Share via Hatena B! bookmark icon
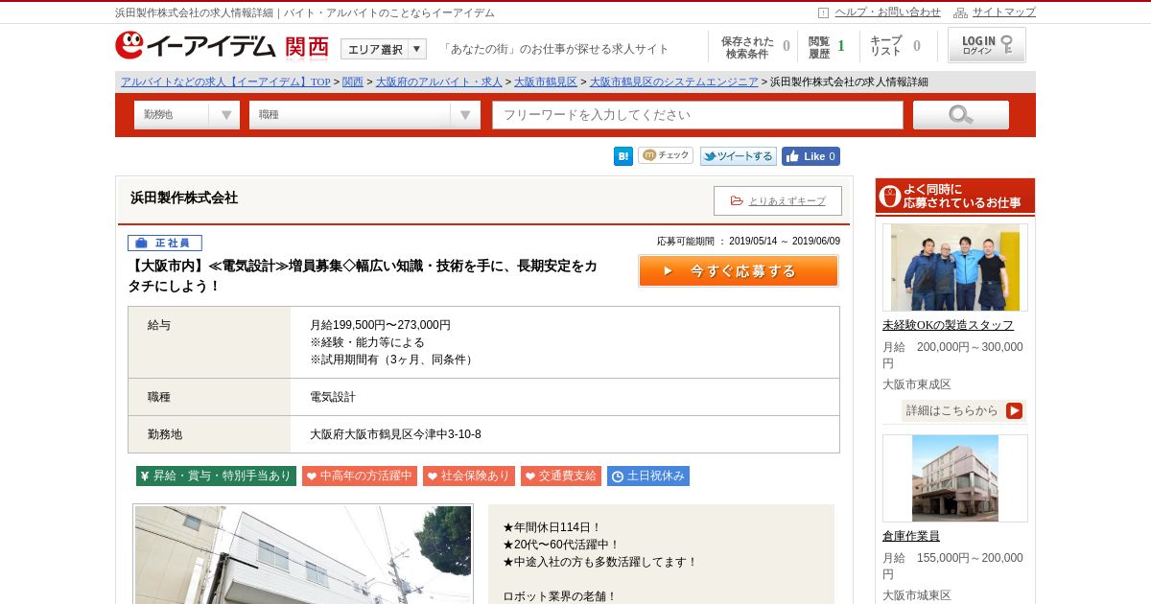Screen dimensions: 1151x604 [623, 156]
